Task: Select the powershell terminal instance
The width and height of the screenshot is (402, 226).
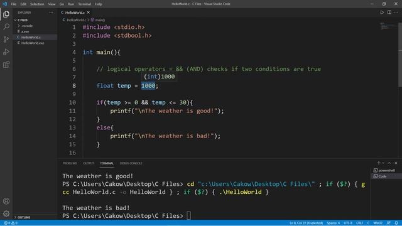Action: pyautogui.click(x=386, y=170)
